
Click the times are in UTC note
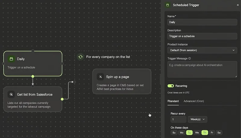pos(178,93)
